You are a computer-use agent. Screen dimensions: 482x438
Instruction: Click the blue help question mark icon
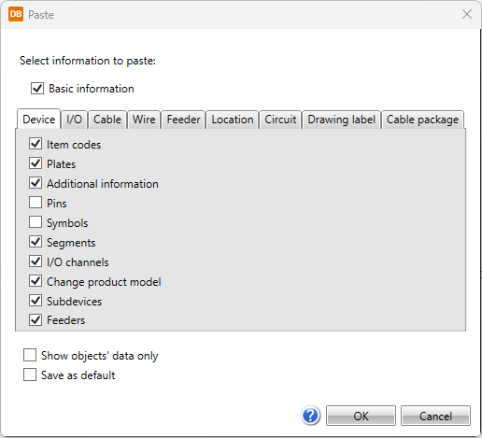(310, 416)
